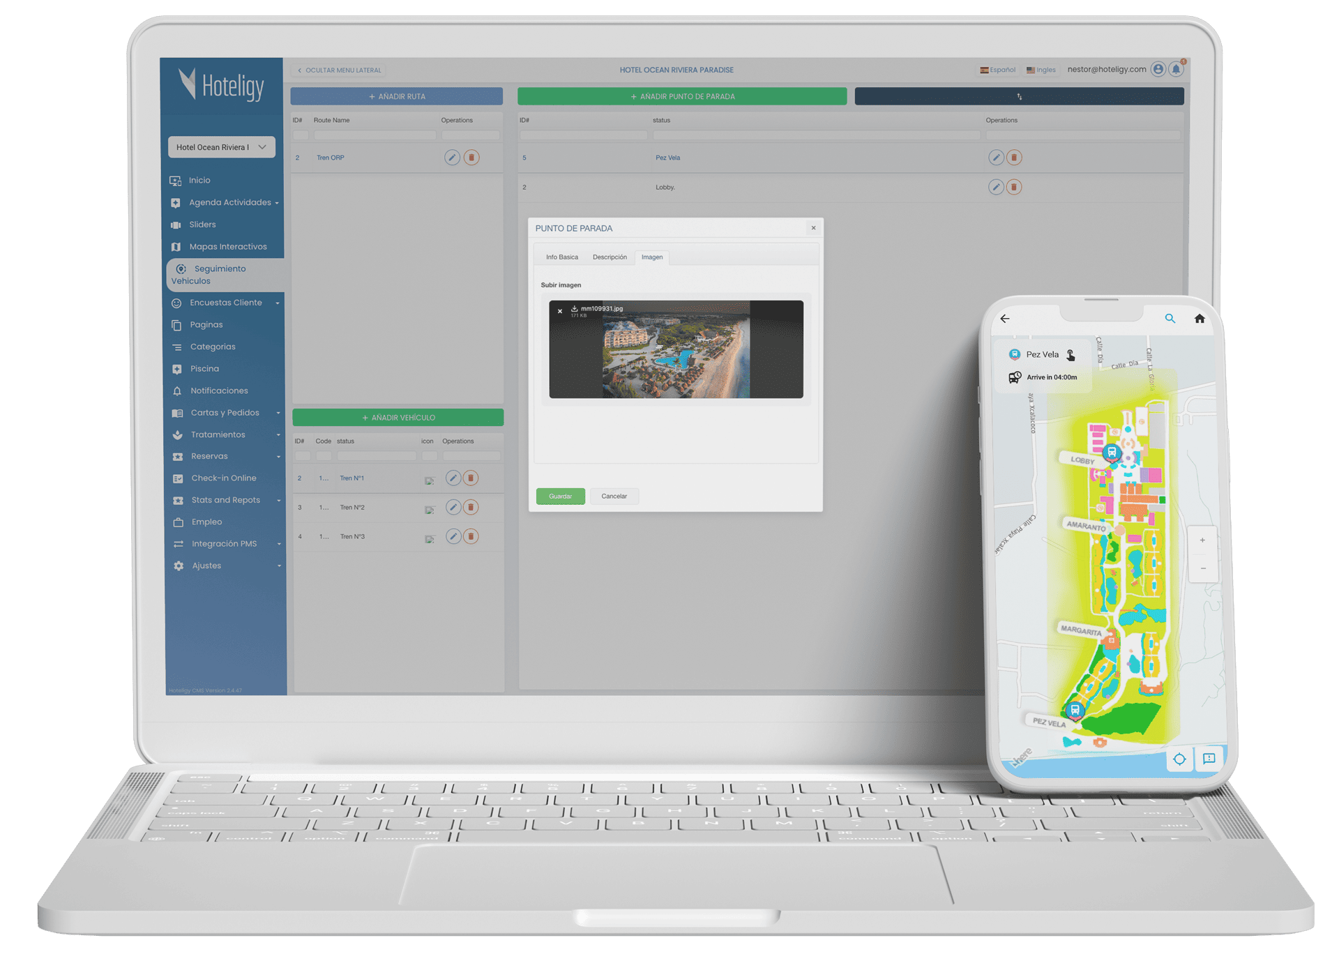
Task: Tap the locate-me icon on phone map
Action: coord(1179,759)
